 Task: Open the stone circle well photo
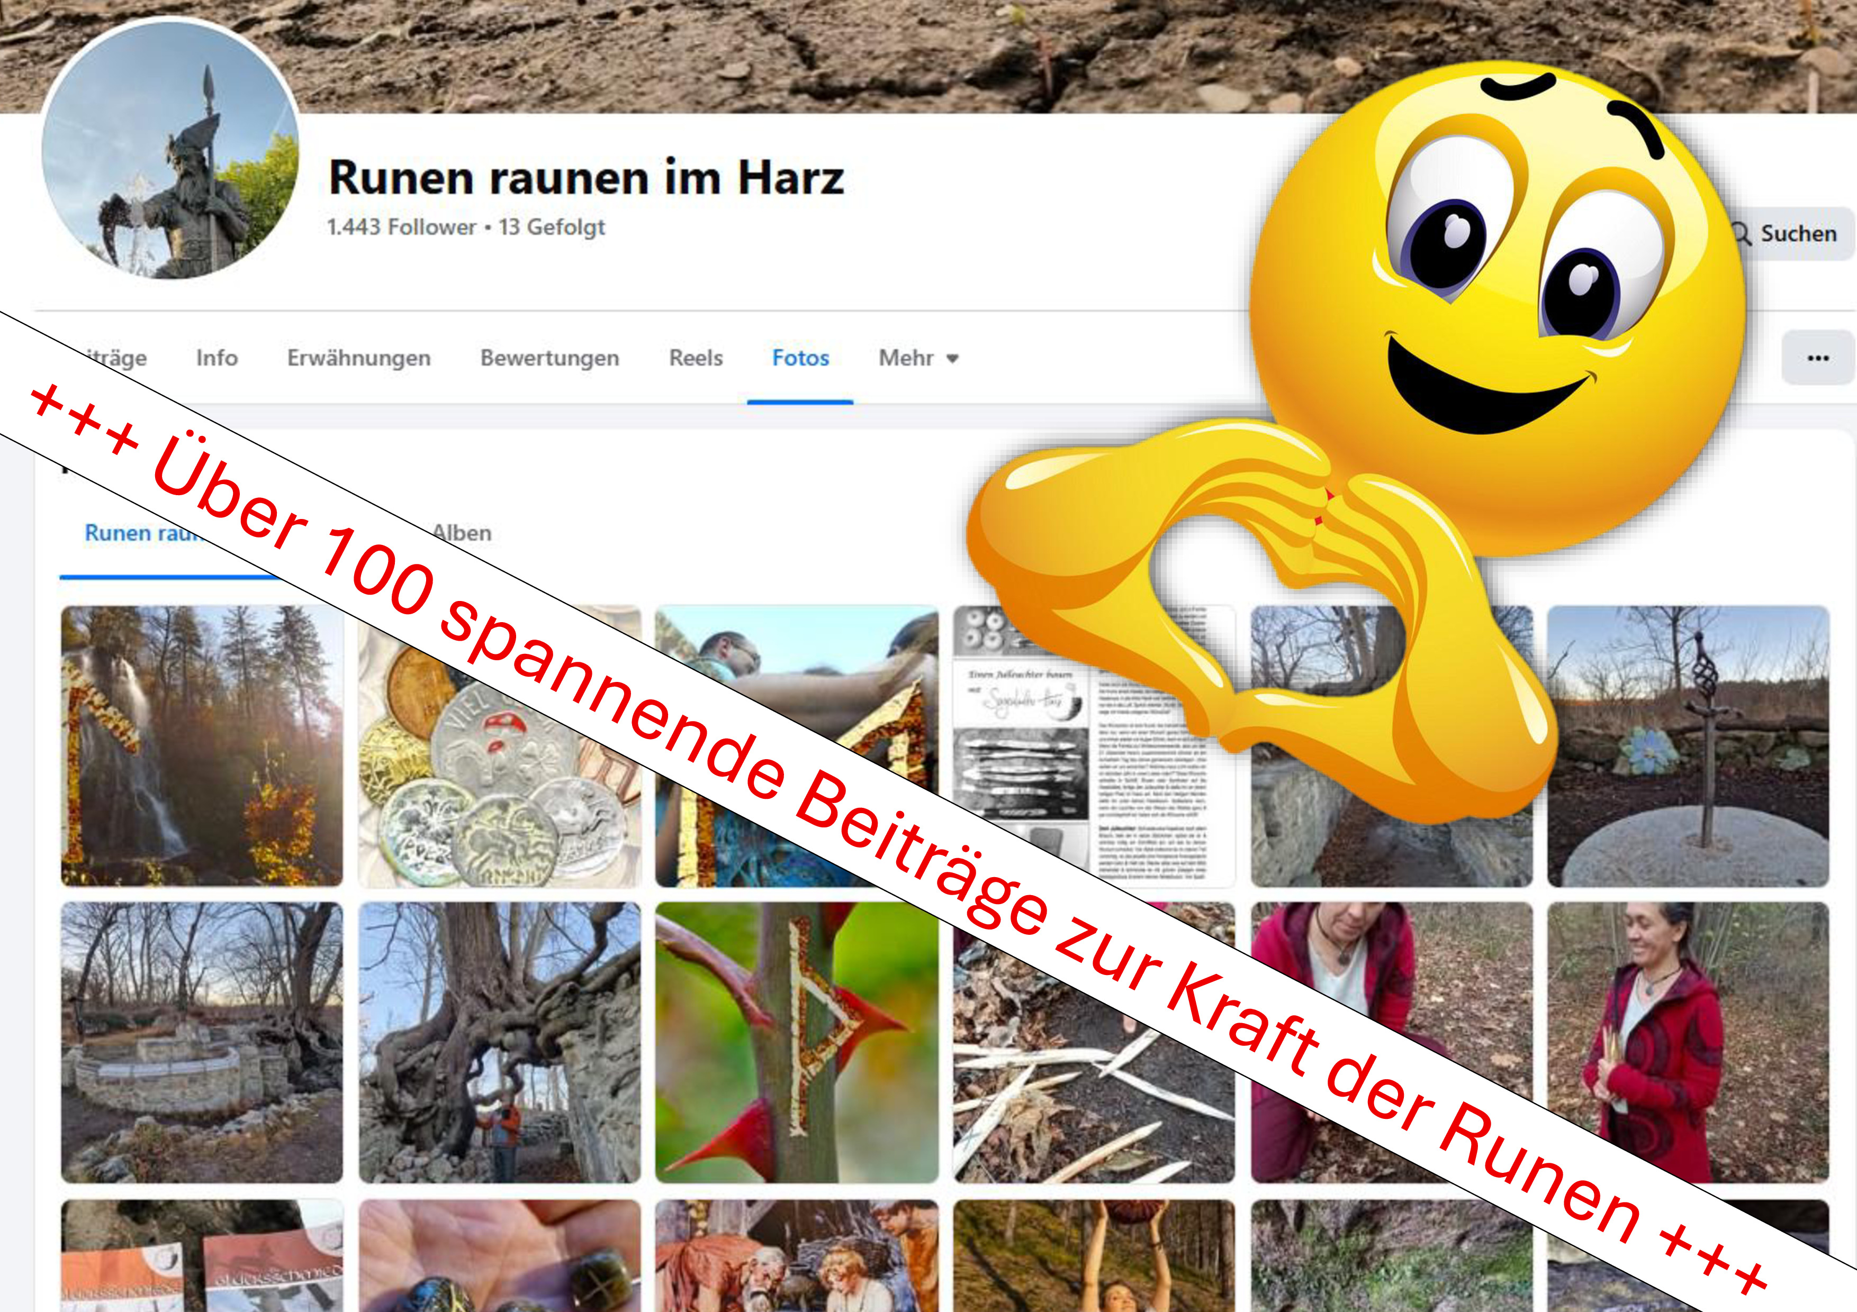201,1042
